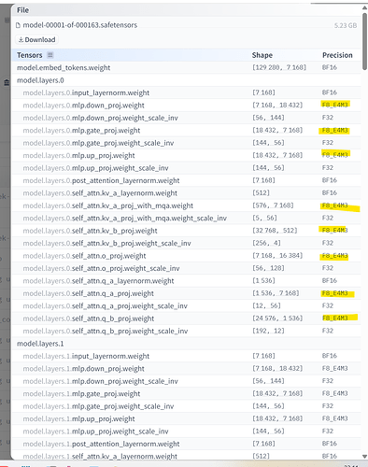Screen dimensions: 368x467
Task: Select model.layers.1.input_layernorm.weight
Action: click(x=186, y=356)
